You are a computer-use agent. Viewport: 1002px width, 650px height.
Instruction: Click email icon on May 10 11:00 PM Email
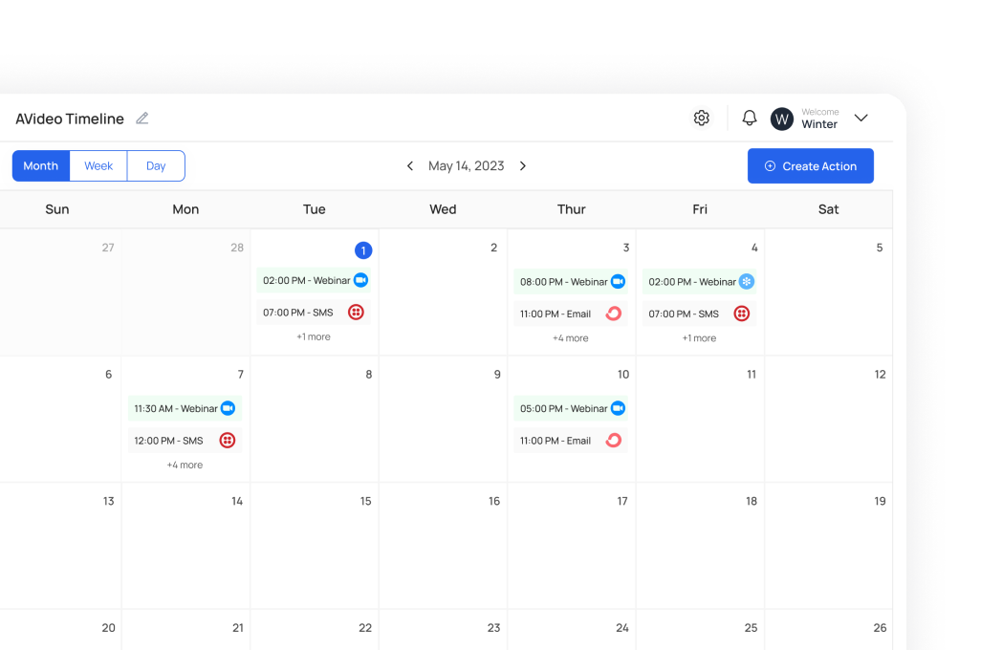(614, 441)
